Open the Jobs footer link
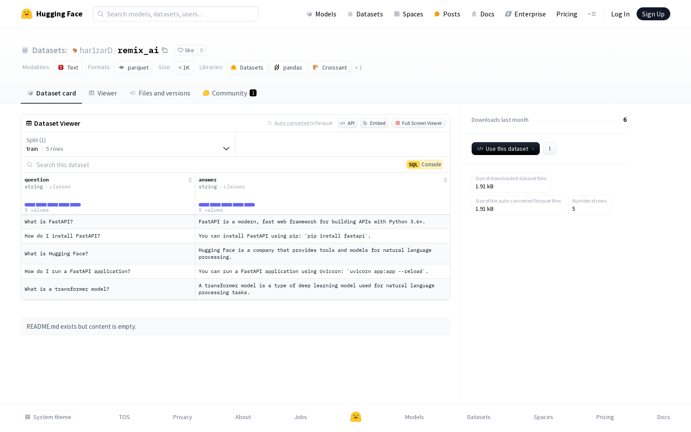This screenshot has width=691, height=432. tap(301, 417)
